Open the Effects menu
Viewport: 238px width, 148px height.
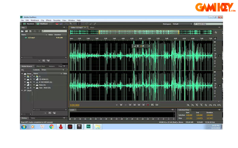click(x=48, y=20)
